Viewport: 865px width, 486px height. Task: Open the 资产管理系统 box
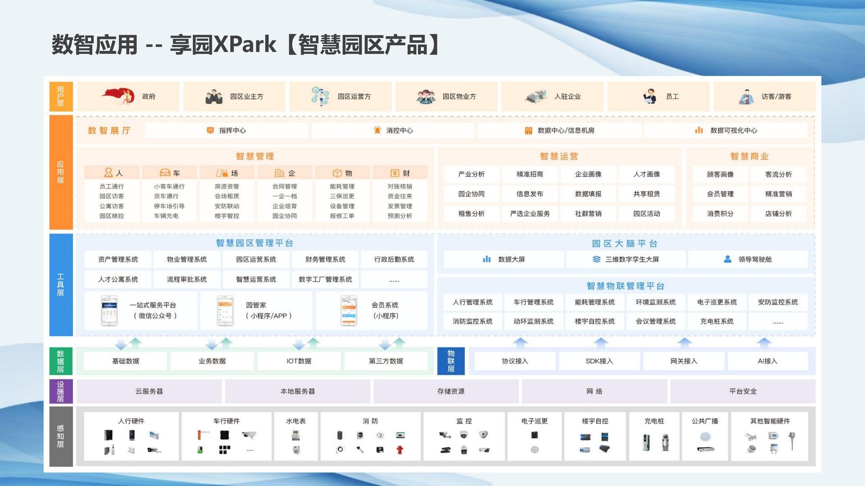point(118,259)
